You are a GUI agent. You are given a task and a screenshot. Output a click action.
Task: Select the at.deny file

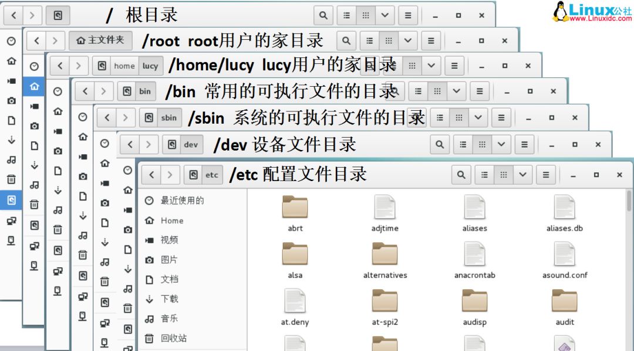(295, 308)
